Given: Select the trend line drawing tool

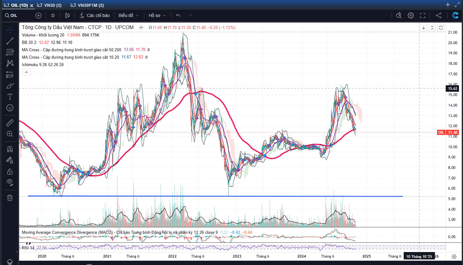Looking at the screenshot, I should point(10,41).
